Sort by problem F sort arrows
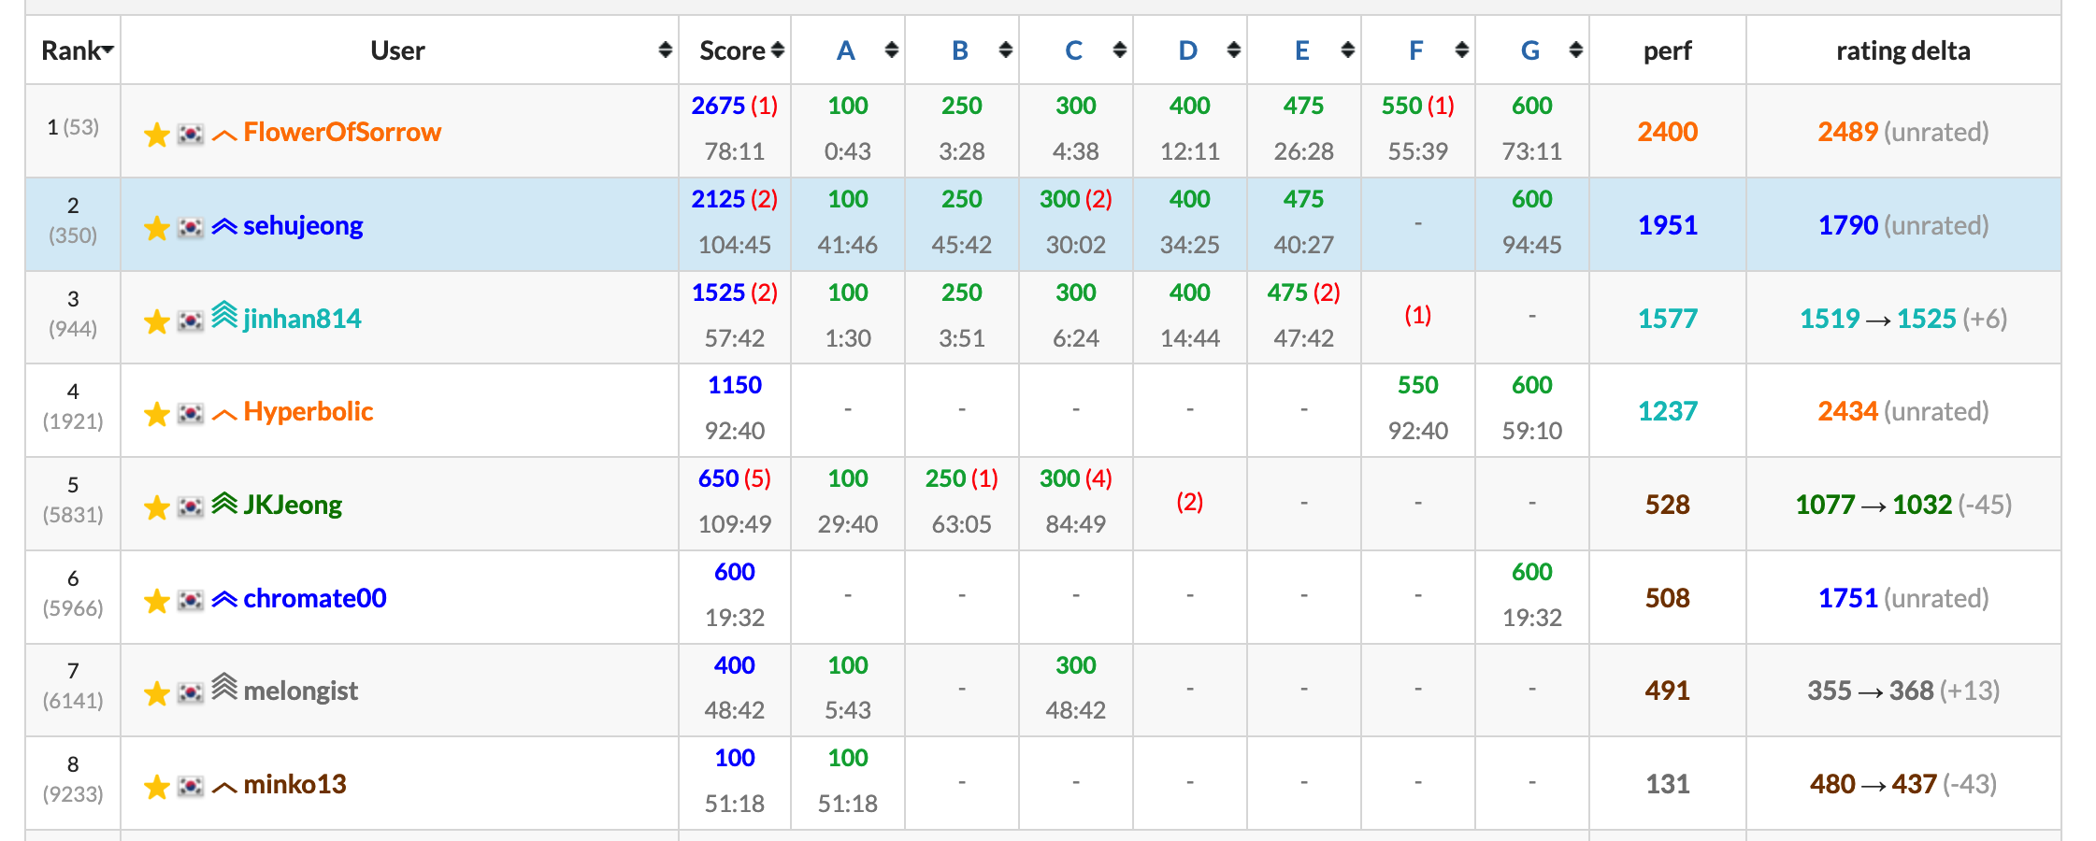Screen dimensions: 2096x841 (1461, 50)
